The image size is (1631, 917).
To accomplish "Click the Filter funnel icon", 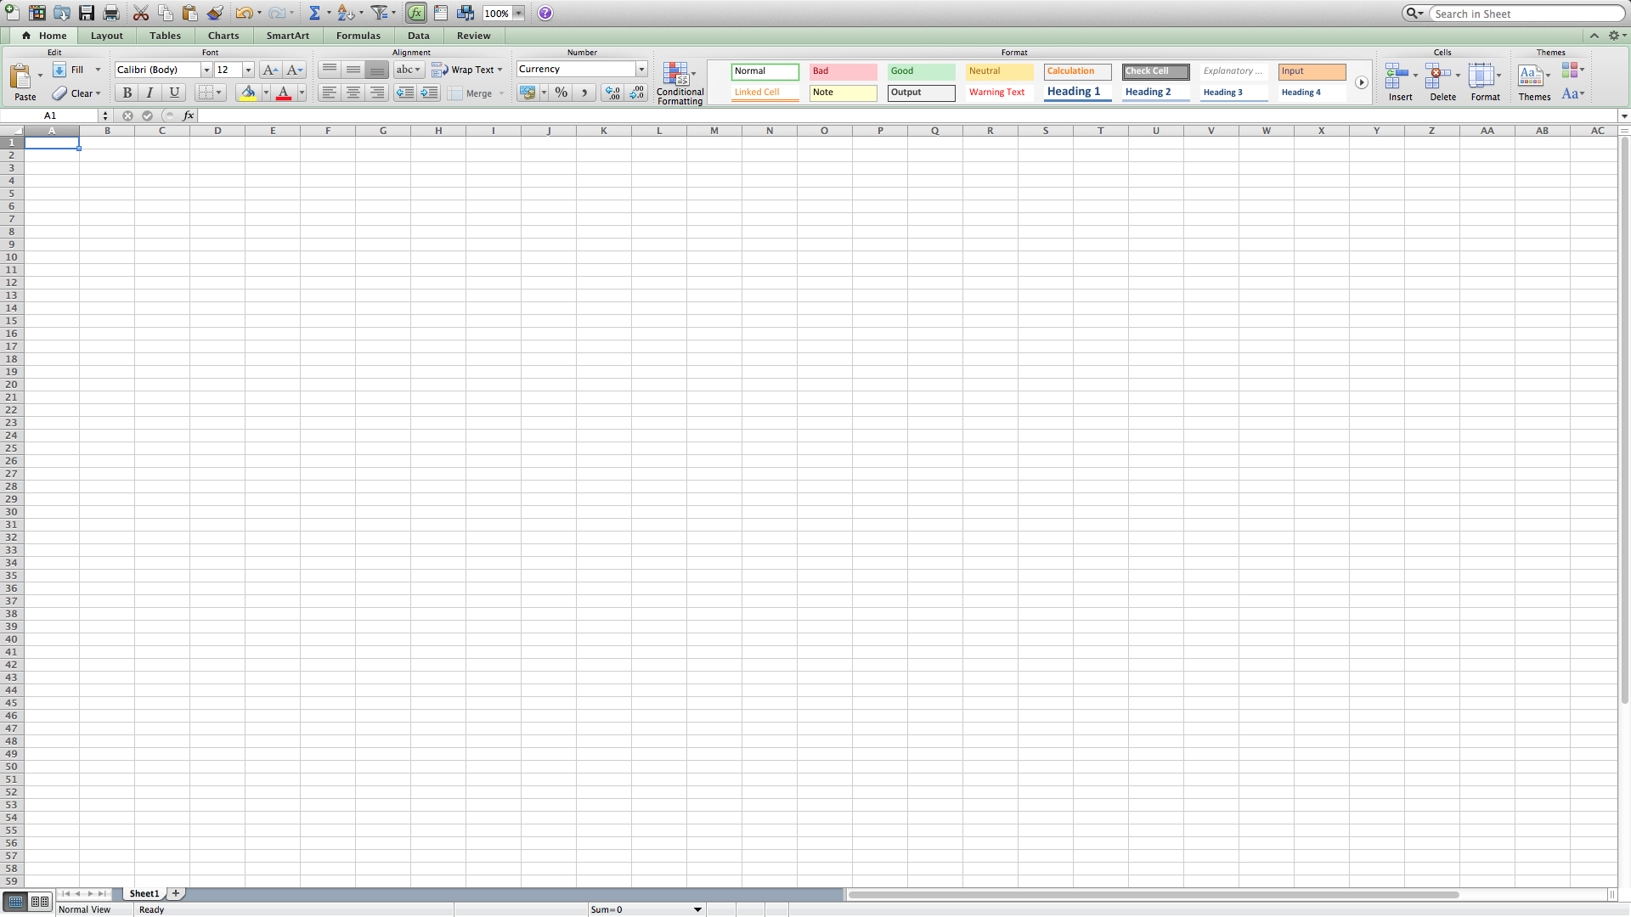I will point(379,13).
